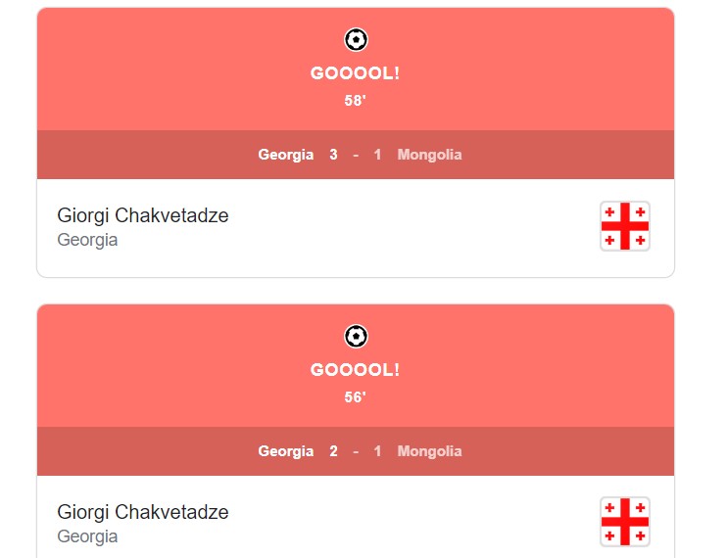The image size is (727, 558).
Task: Click Georgia's score of 2 in the score bar
Action: [333, 451]
